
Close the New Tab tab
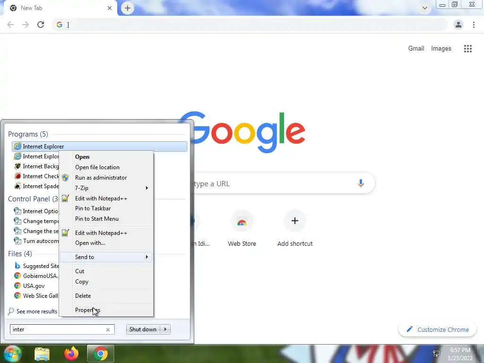[110, 8]
